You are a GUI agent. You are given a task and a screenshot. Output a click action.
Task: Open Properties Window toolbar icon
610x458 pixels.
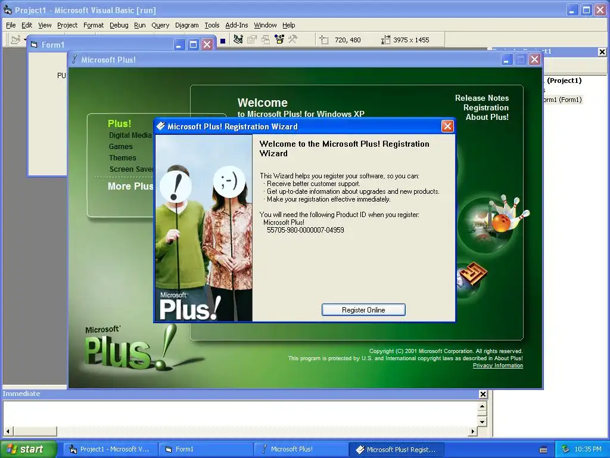252,39
